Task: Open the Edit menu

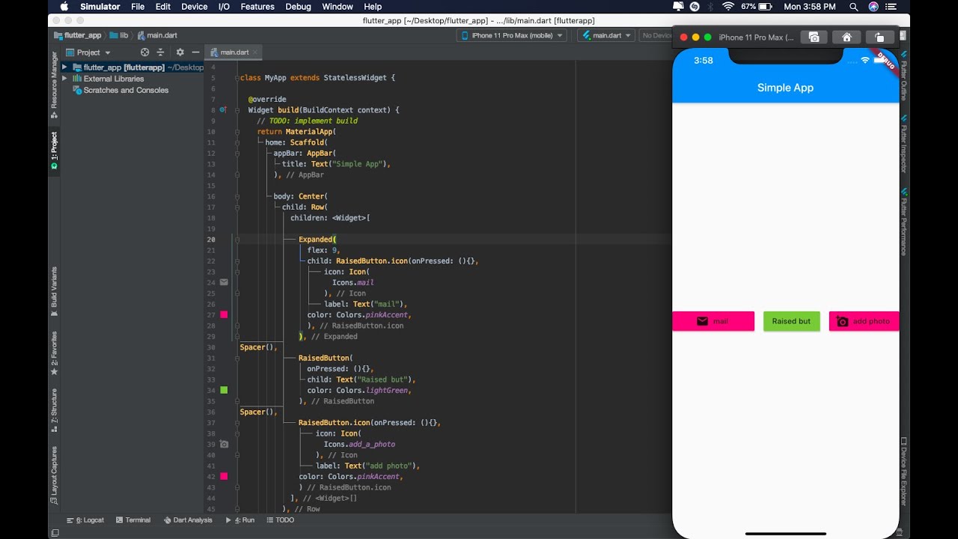Action: [x=163, y=7]
